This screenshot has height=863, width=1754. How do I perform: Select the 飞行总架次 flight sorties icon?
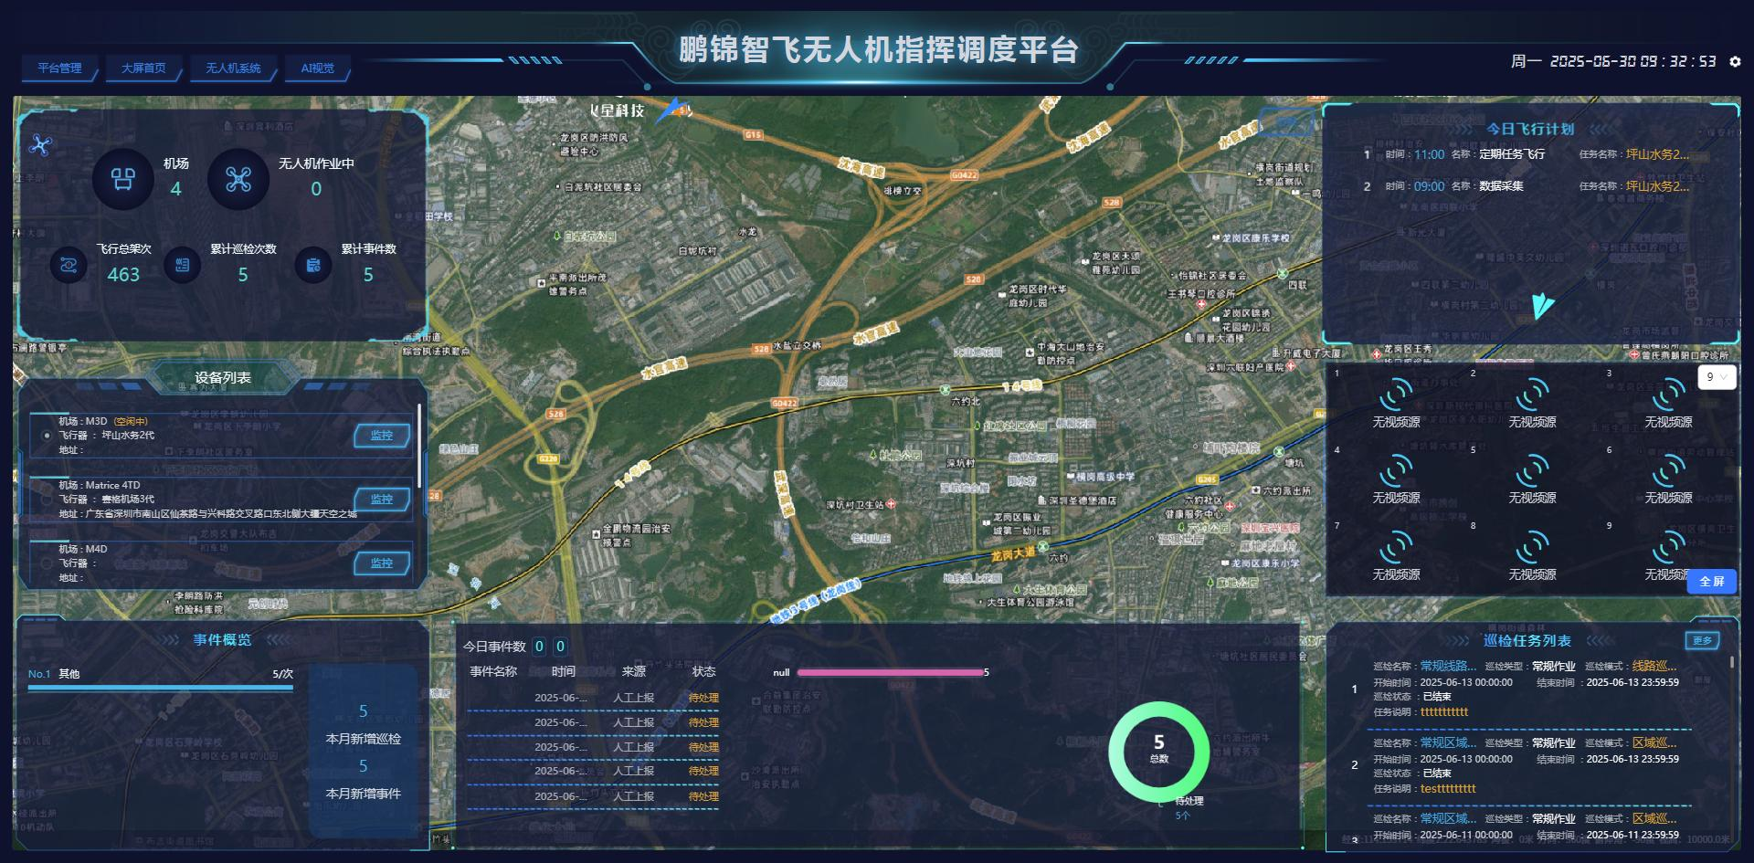[x=67, y=265]
